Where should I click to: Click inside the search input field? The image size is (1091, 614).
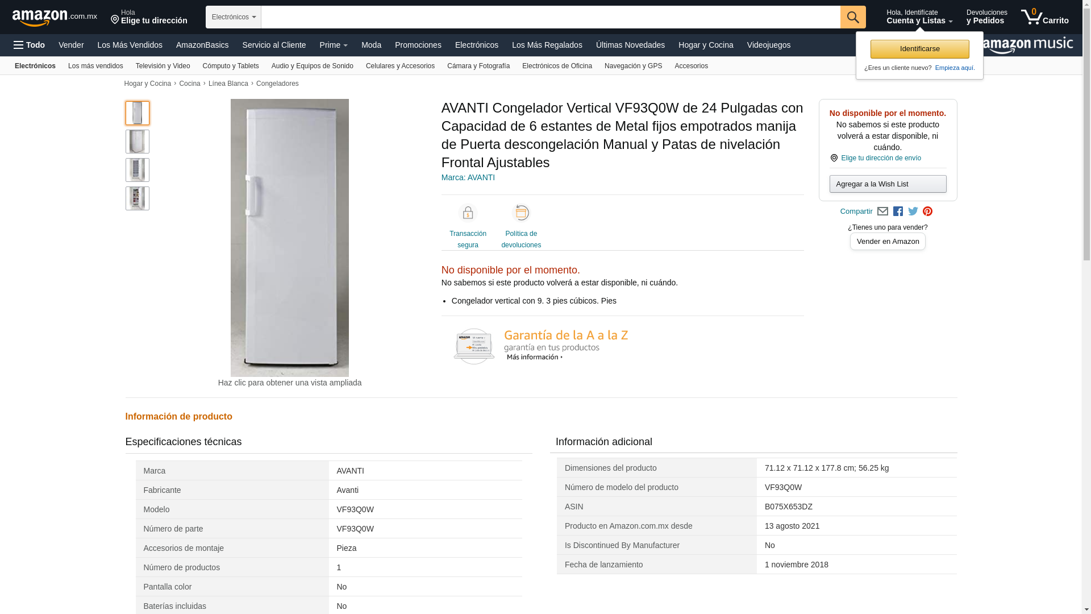[551, 17]
